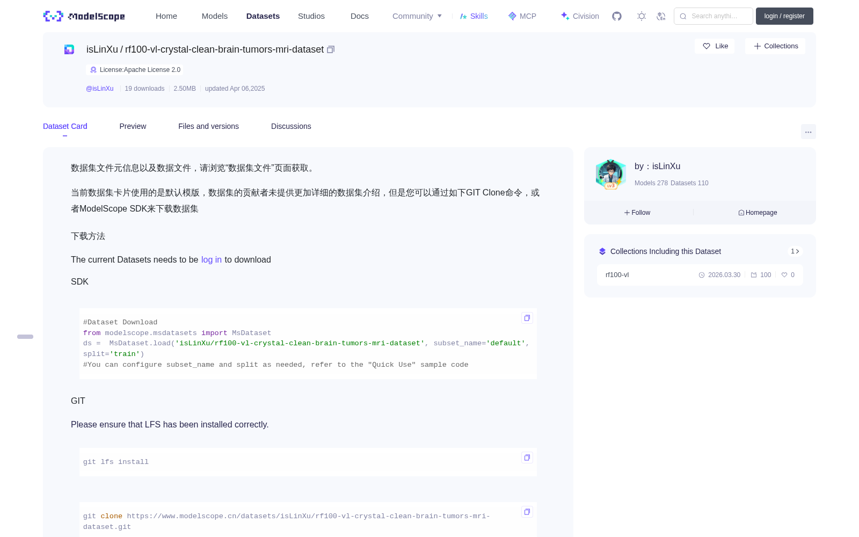
Task: Expand collections list with the 1 chevron
Action: tap(795, 251)
